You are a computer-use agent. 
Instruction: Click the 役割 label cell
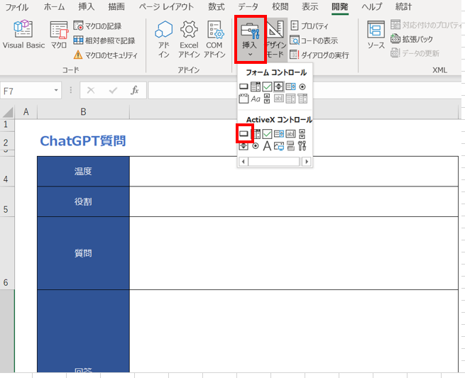click(x=83, y=201)
